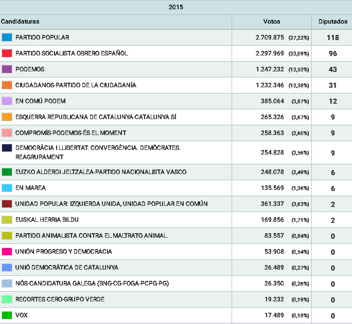Select the PODEMOS party name
The height and width of the screenshot is (324, 352).
click(x=30, y=69)
